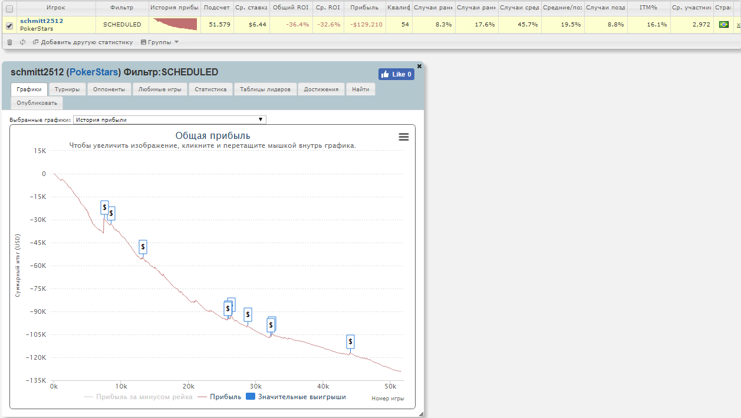Click the Значительные выигрыши blue legend swatch

tap(251, 397)
